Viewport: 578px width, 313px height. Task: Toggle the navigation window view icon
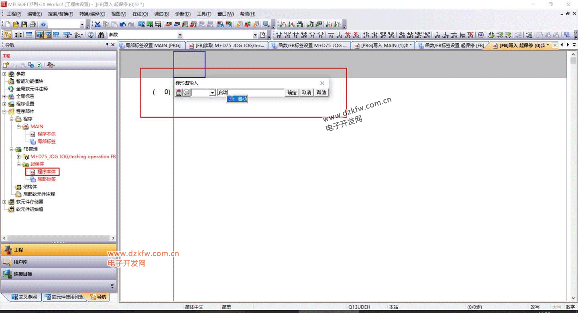[8, 35]
